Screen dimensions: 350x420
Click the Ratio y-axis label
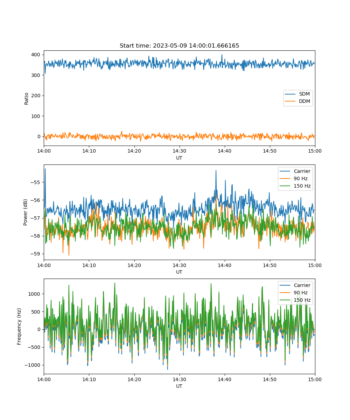pyautogui.click(x=27, y=98)
